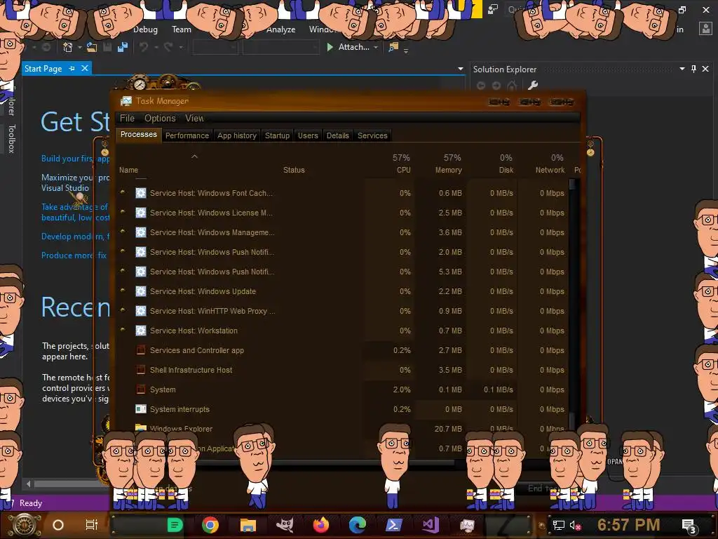Click the New Project icon in Visual Studio toolbar

pos(68,47)
